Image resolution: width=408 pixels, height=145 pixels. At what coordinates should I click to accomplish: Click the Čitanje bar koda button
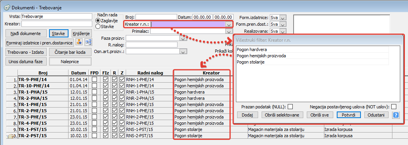[x=70, y=52]
